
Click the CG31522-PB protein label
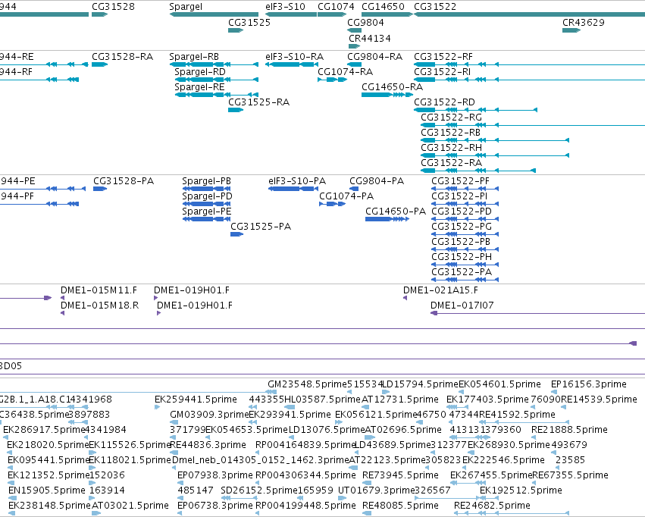tap(461, 242)
